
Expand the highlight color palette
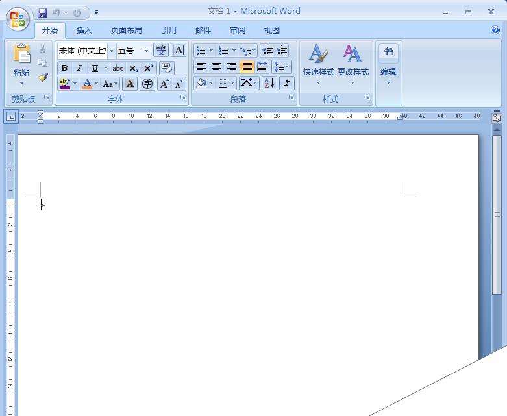75,84
